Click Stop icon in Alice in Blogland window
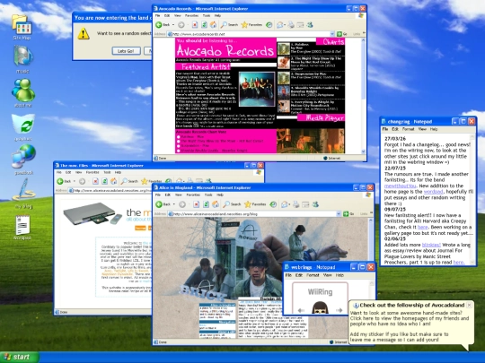The height and width of the screenshot is (363, 485). click(x=196, y=204)
